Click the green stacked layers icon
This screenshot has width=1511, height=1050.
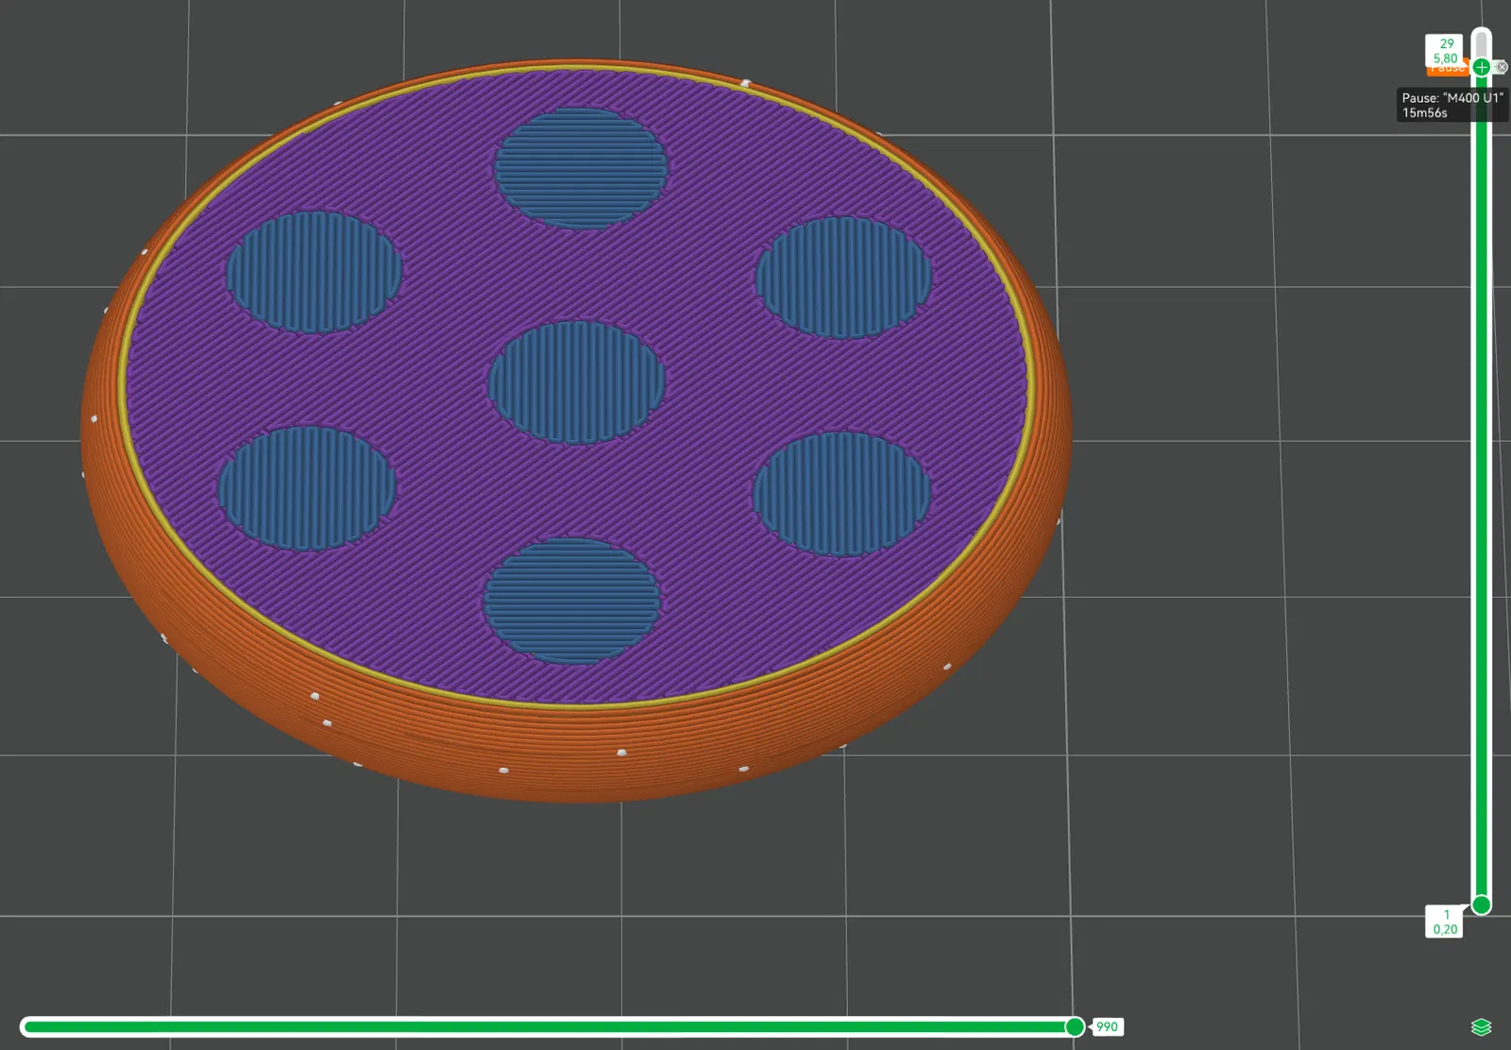pos(1481,1026)
